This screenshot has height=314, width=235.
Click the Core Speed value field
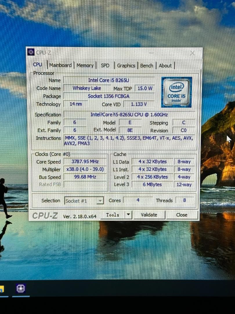pyautogui.click(x=85, y=162)
